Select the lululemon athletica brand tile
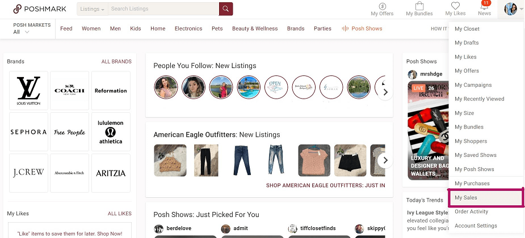Screen dimensions: 525x238 [111, 131]
